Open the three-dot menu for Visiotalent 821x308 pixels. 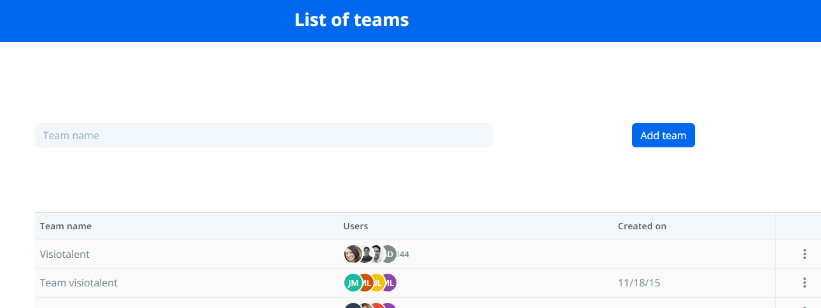pyautogui.click(x=804, y=254)
